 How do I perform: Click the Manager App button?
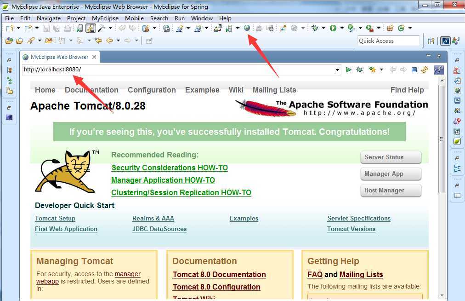391,174
